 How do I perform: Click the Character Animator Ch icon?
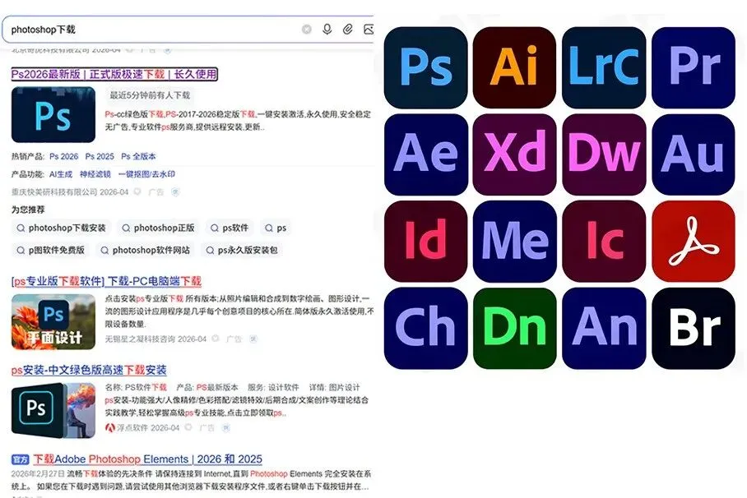coord(426,328)
